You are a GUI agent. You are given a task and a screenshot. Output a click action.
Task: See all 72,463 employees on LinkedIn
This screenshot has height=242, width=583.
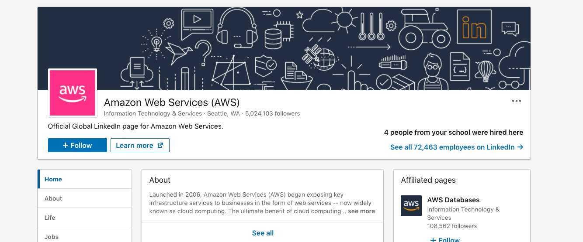click(x=457, y=147)
